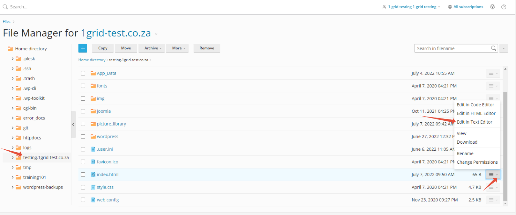The height and width of the screenshot is (215, 516).
Task: Click the picture_library folder icon
Action: tap(93, 124)
